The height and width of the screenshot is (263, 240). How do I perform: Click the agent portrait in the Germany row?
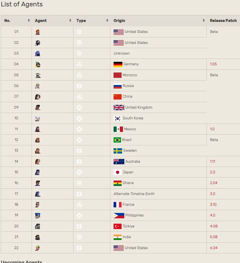[x=38, y=64]
